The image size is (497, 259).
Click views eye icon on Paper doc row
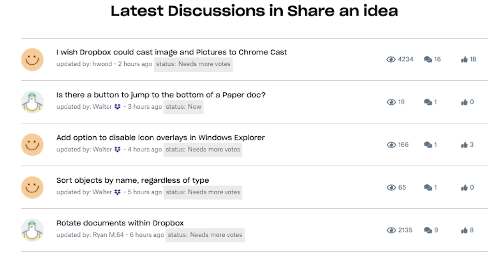tap(391, 102)
